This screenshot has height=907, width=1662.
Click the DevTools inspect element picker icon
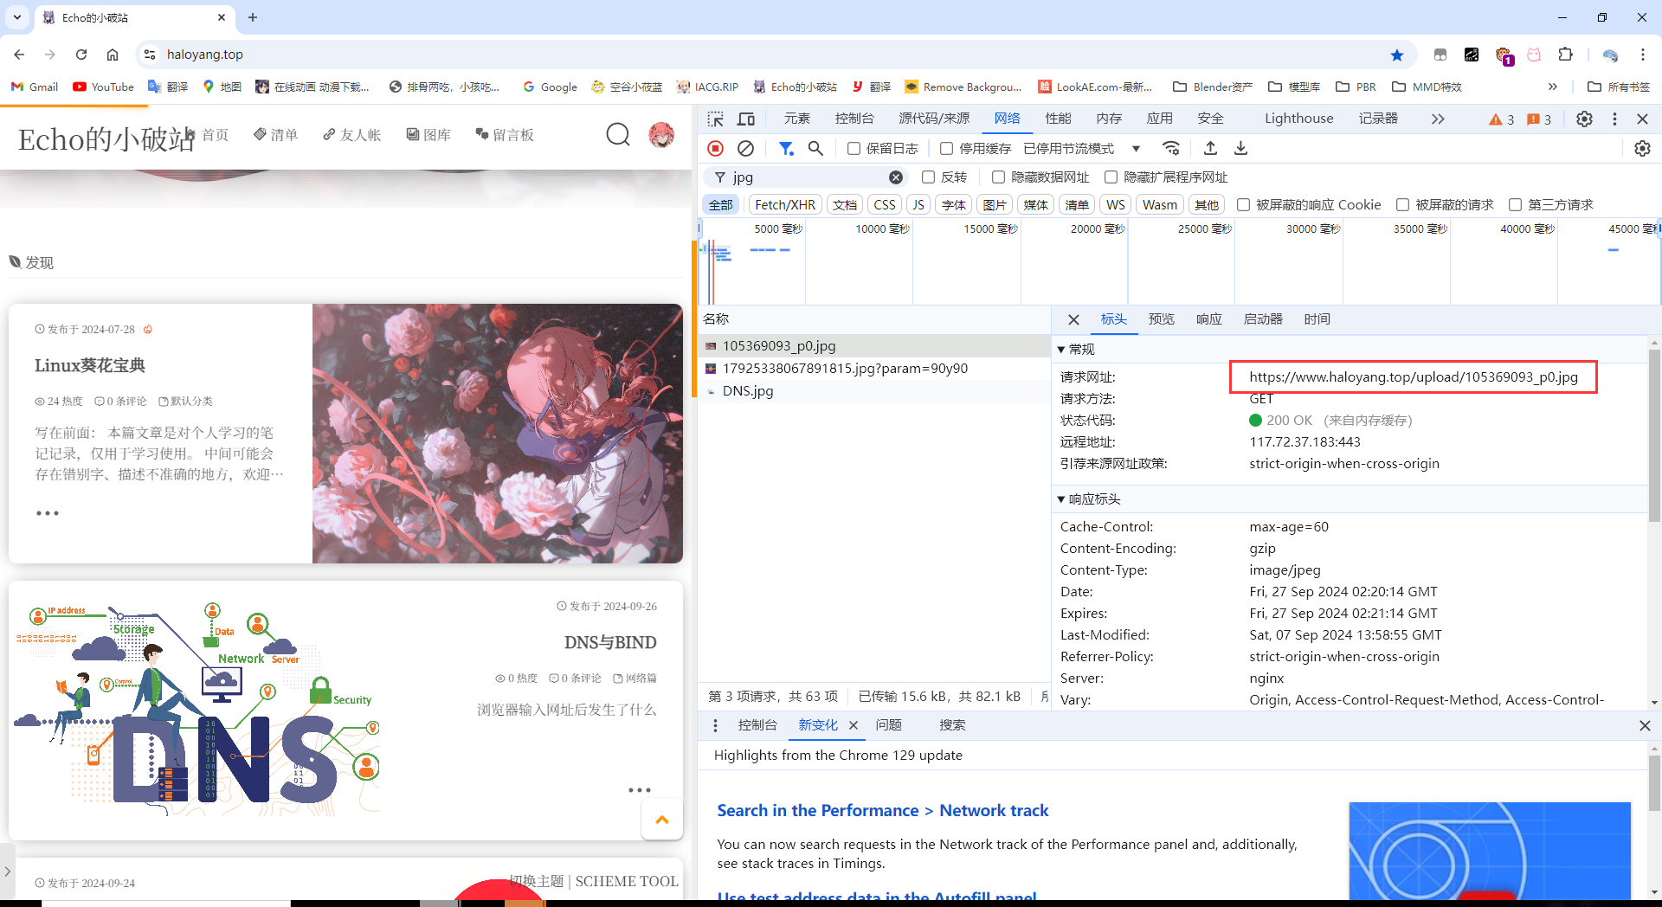tap(715, 119)
